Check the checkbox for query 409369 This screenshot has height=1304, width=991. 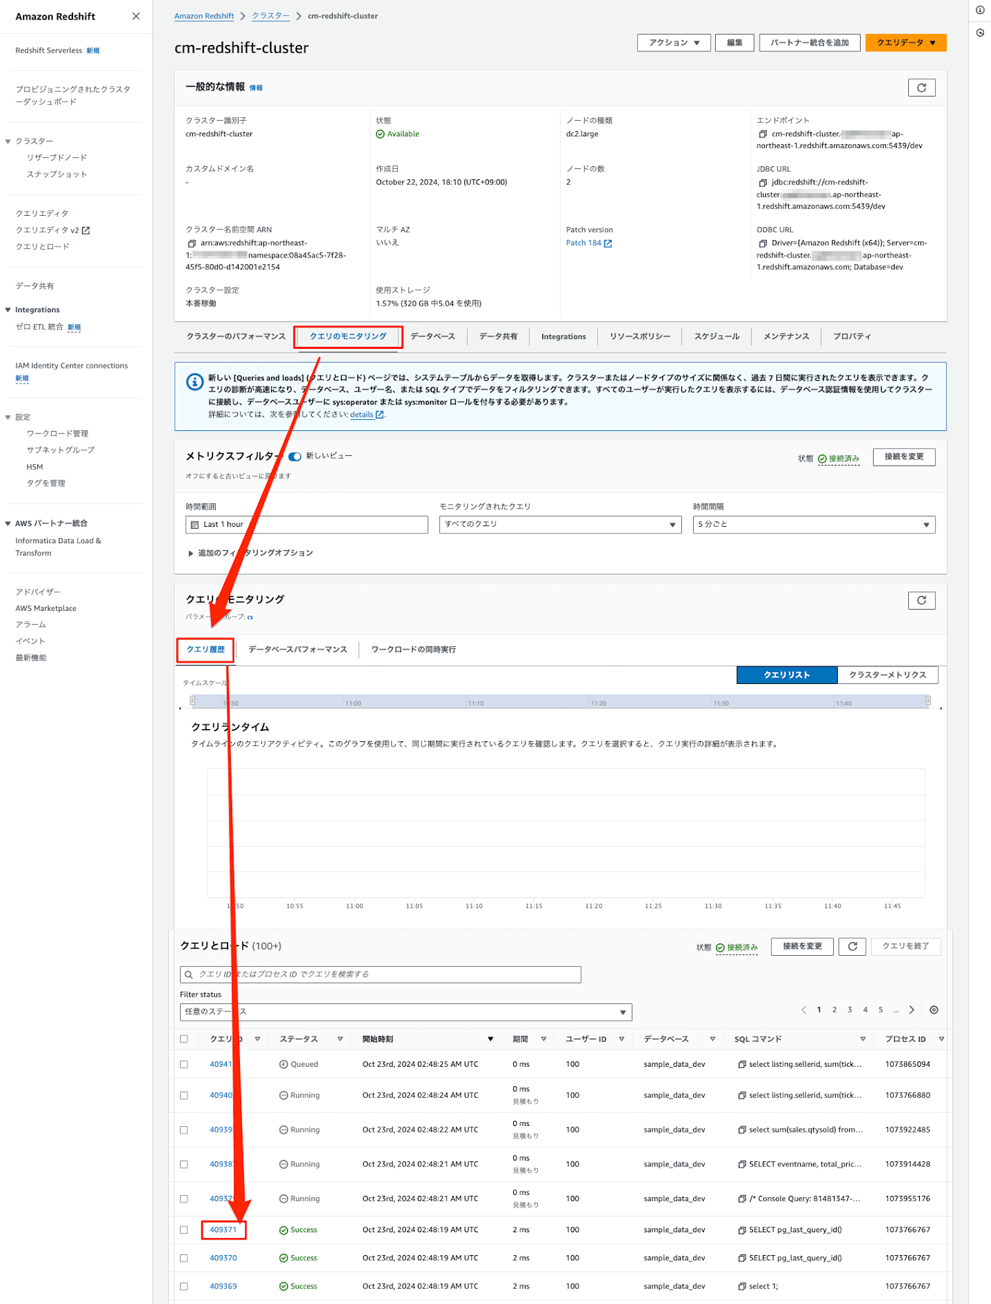point(184,1286)
